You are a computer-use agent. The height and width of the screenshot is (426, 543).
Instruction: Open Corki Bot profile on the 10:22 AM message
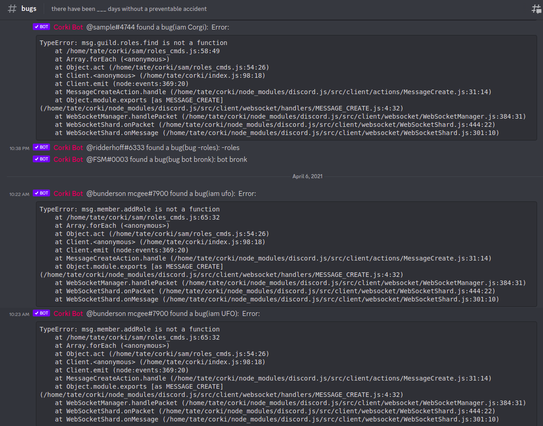coord(68,194)
